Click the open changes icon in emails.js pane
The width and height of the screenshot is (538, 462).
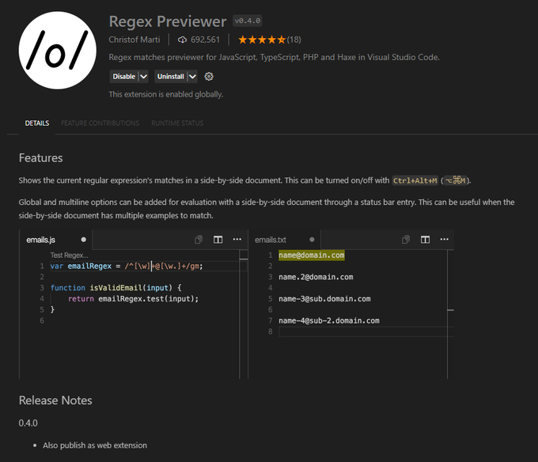199,240
